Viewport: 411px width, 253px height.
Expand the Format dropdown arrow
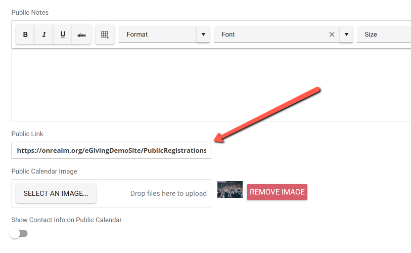pos(203,34)
